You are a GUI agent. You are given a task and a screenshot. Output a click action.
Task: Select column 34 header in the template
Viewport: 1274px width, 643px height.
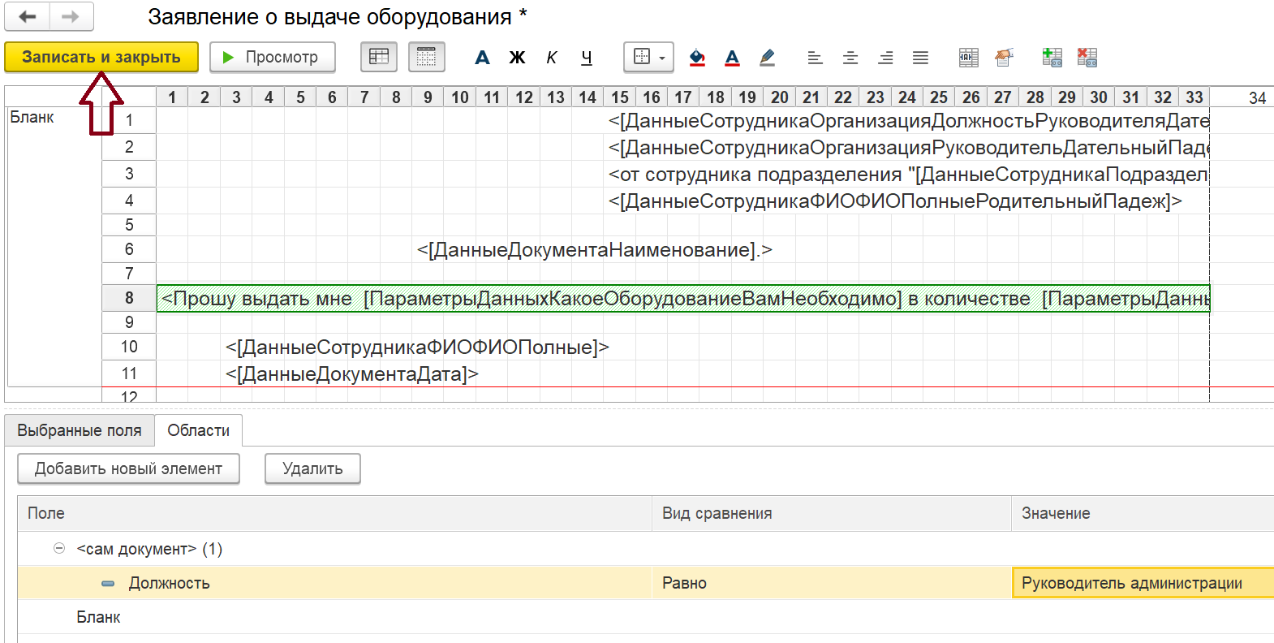coord(1258,97)
